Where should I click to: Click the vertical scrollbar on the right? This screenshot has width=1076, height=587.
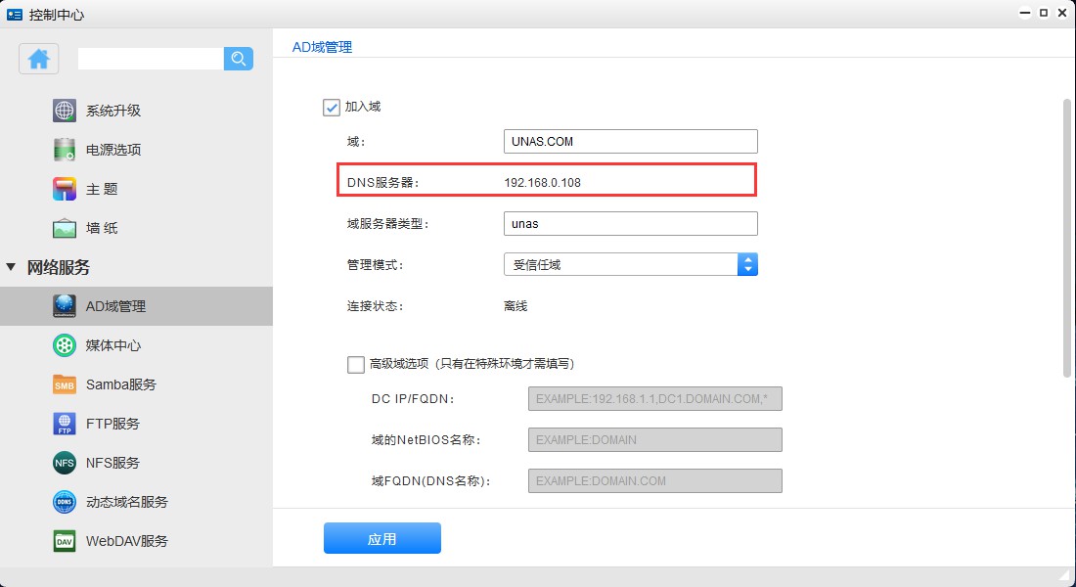[1066, 235]
